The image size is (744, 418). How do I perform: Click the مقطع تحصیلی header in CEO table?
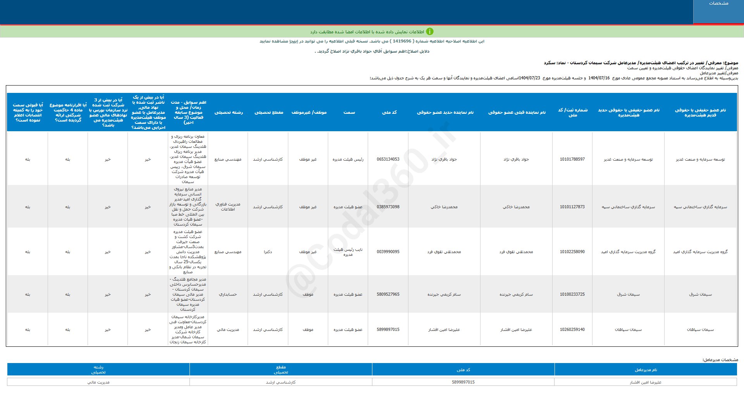tap(281, 370)
